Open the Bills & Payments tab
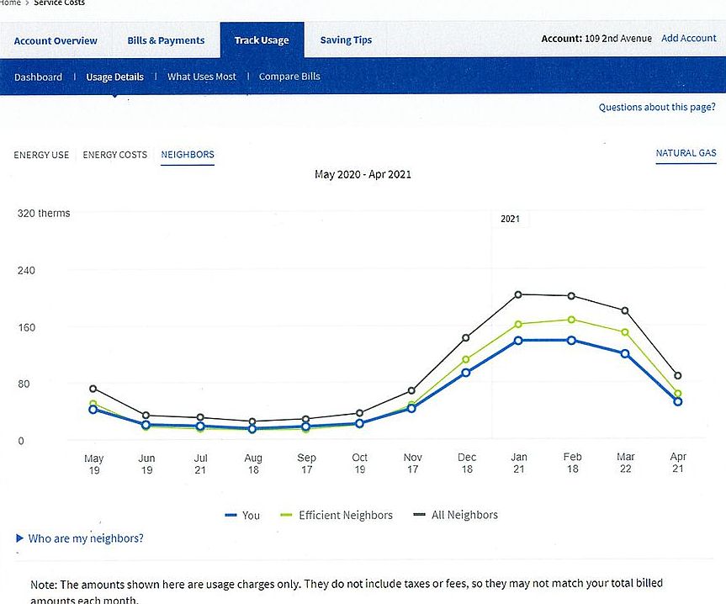Image resolution: width=726 pixels, height=604 pixels. point(166,40)
